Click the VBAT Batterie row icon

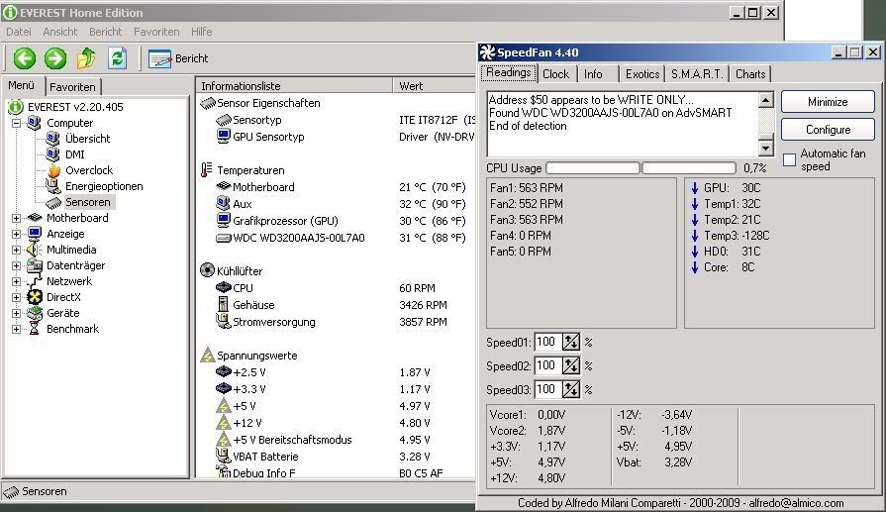[x=223, y=456]
